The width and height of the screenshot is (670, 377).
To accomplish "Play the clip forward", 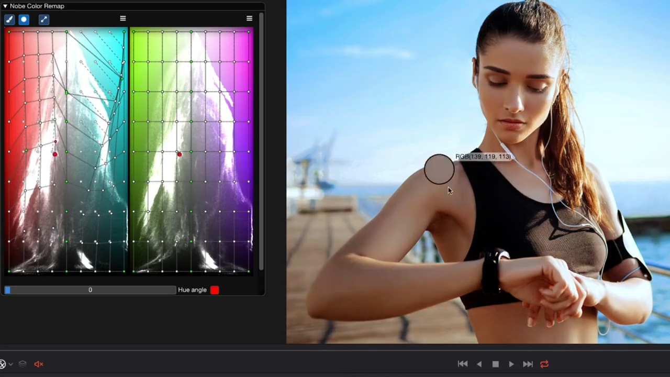I will coord(511,364).
